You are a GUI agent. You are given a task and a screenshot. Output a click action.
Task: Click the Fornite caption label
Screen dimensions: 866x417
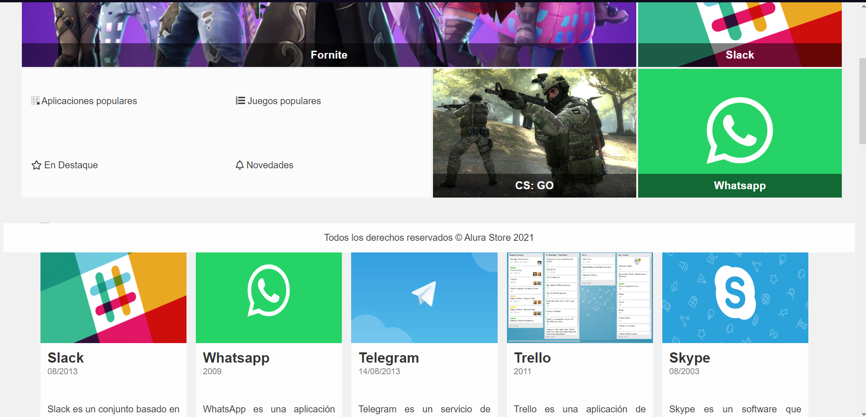(x=329, y=55)
